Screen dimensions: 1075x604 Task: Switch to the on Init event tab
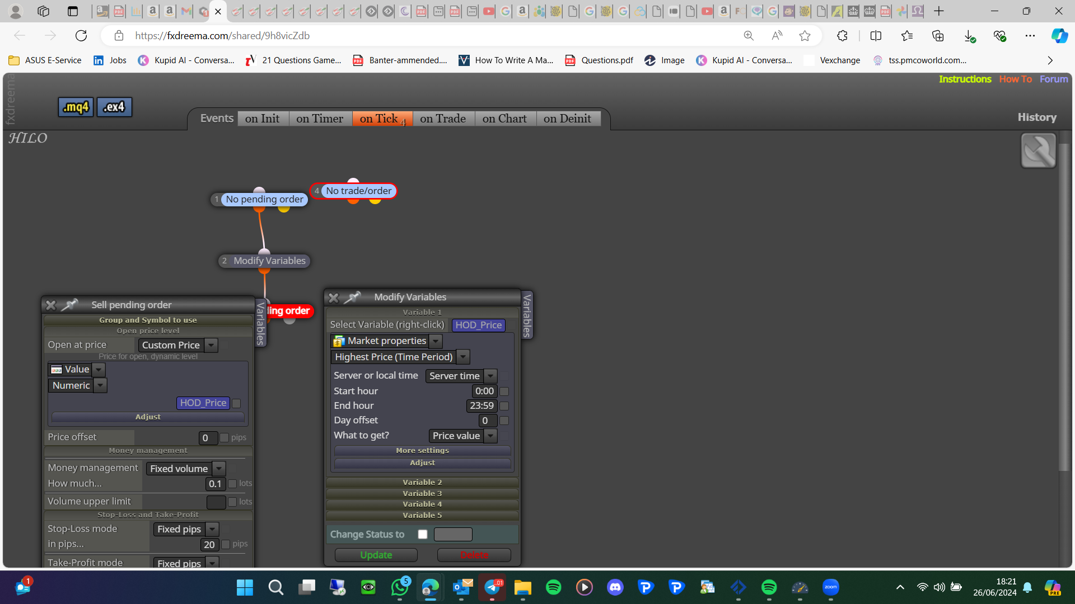262,119
